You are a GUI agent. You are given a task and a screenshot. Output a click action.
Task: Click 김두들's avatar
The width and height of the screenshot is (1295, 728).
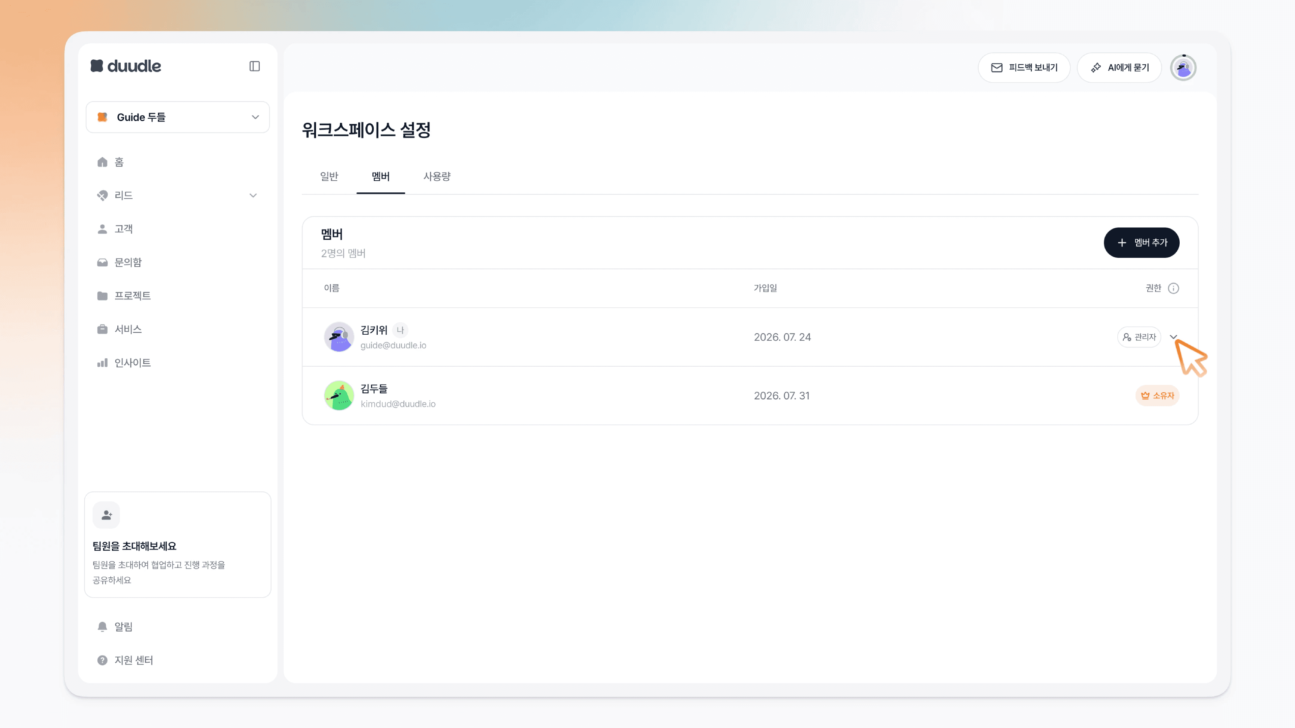click(339, 396)
